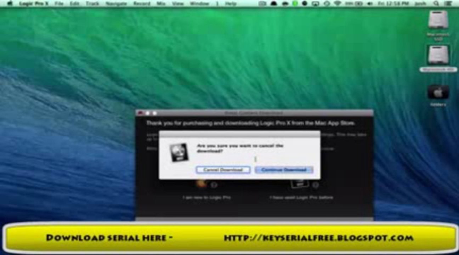Open the View menu
Screen dimensions: 459x255
tap(178, 4)
